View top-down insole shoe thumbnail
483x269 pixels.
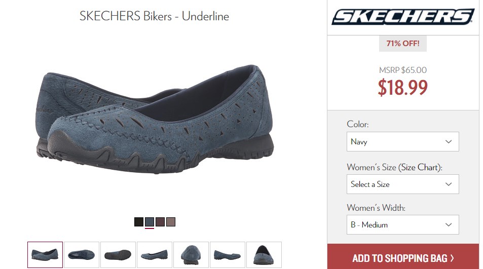[81, 255]
